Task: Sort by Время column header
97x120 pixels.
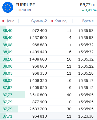Action: (88, 21)
